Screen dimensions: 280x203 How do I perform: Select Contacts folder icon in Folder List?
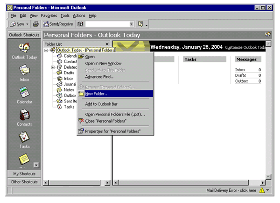tap(59, 62)
